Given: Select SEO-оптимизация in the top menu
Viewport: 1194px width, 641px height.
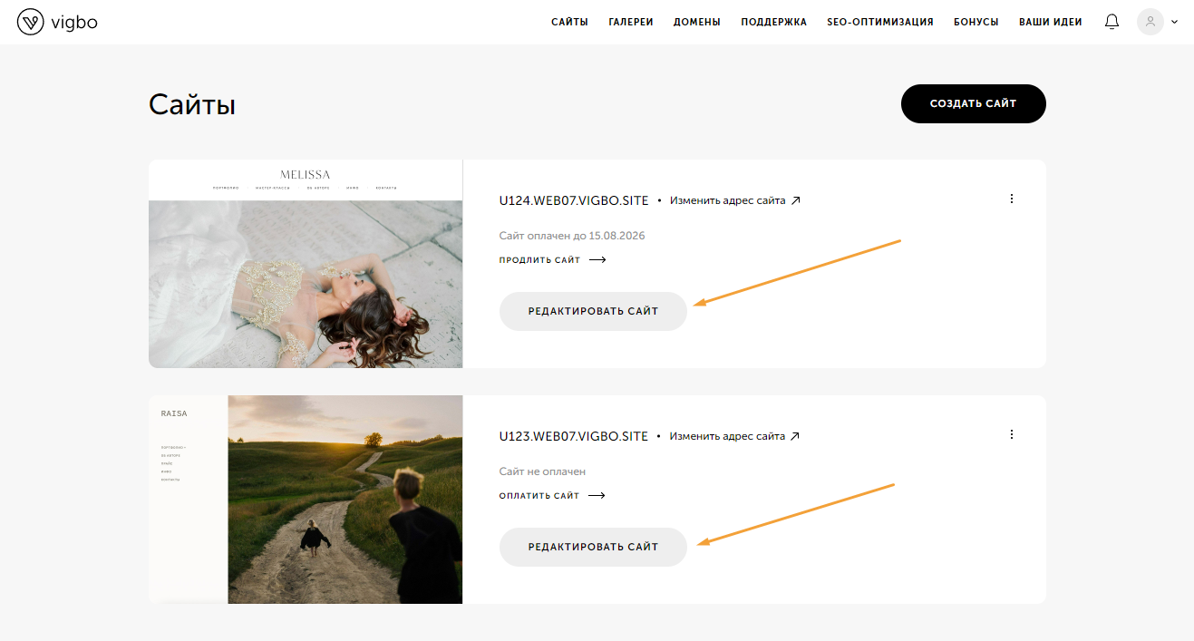Looking at the screenshot, I should [x=879, y=22].
